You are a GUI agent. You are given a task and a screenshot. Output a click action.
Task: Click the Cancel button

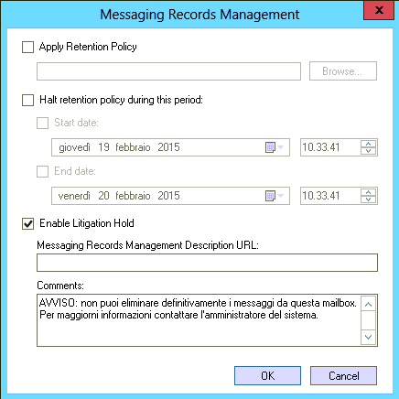[x=343, y=375]
